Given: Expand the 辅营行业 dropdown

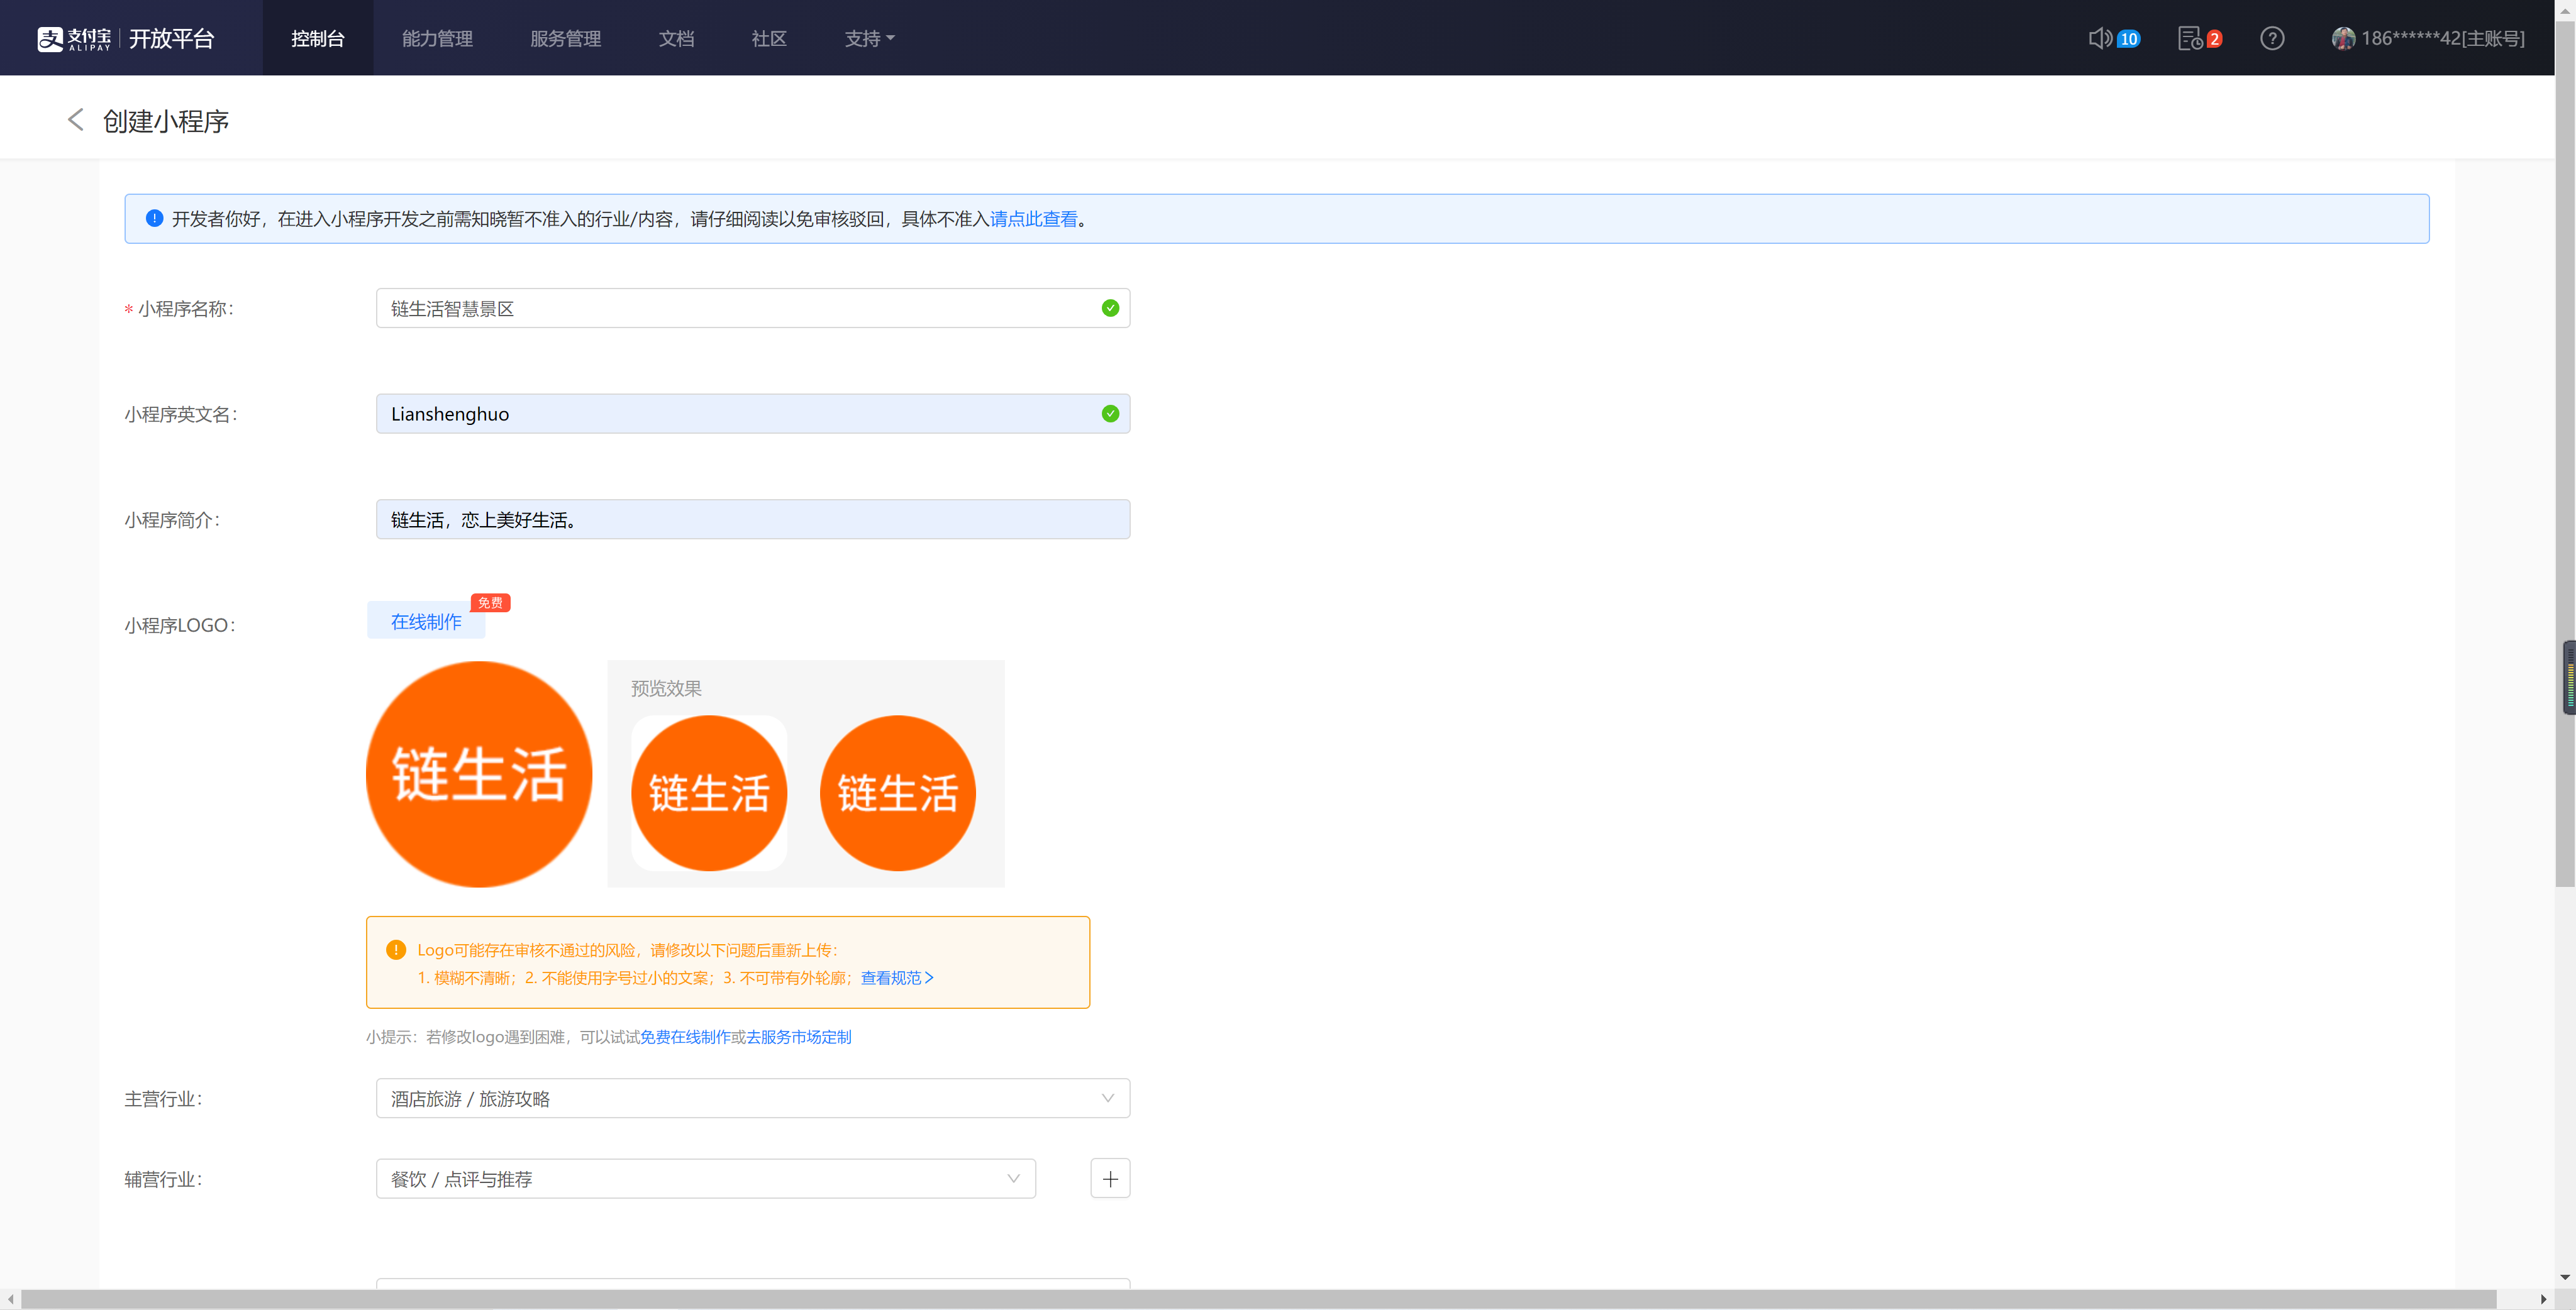Looking at the screenshot, I should click(705, 1178).
